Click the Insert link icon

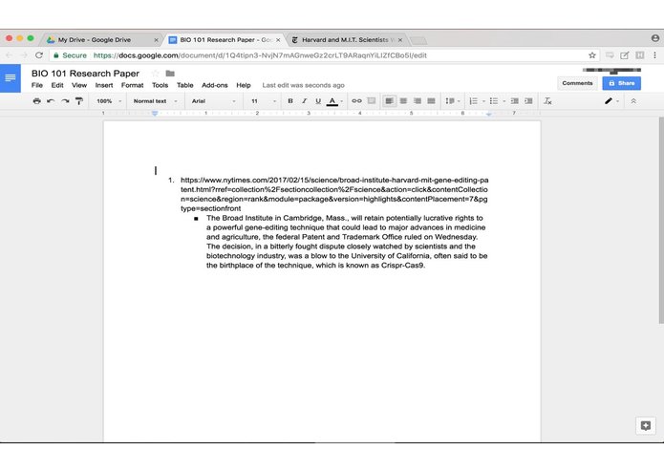pyautogui.click(x=356, y=101)
